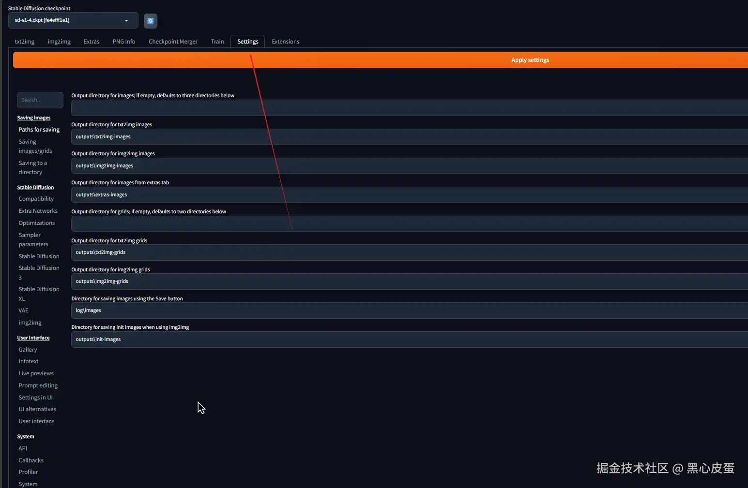This screenshot has height=488, width=748.
Task: Open Infotext settings page
Action: (29, 361)
